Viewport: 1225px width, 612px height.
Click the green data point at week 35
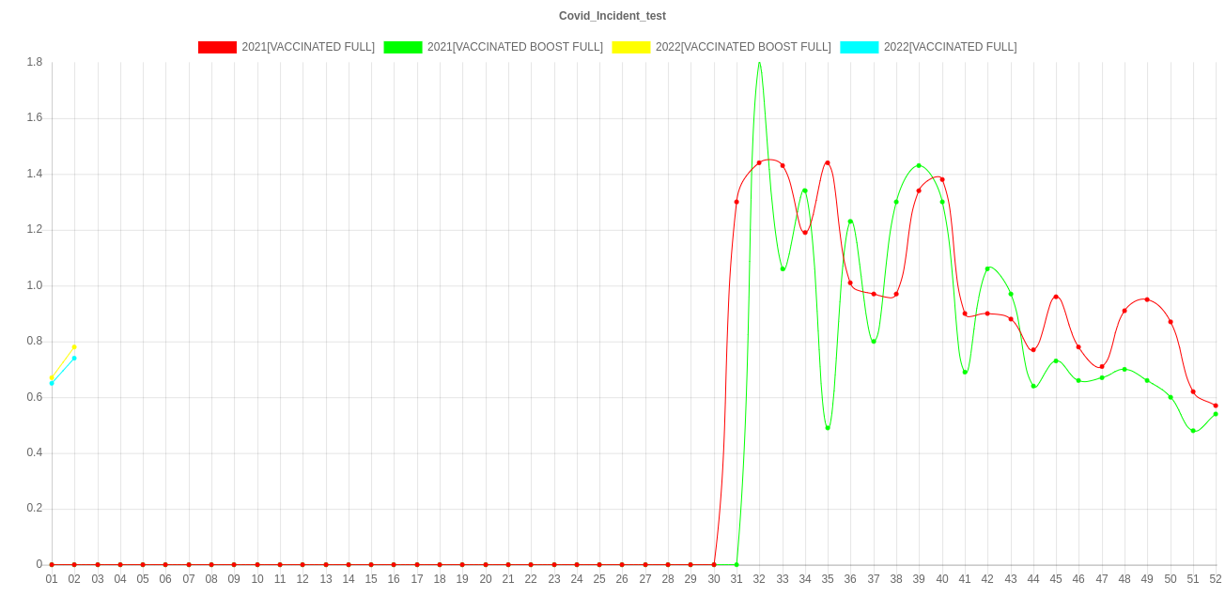(x=828, y=428)
